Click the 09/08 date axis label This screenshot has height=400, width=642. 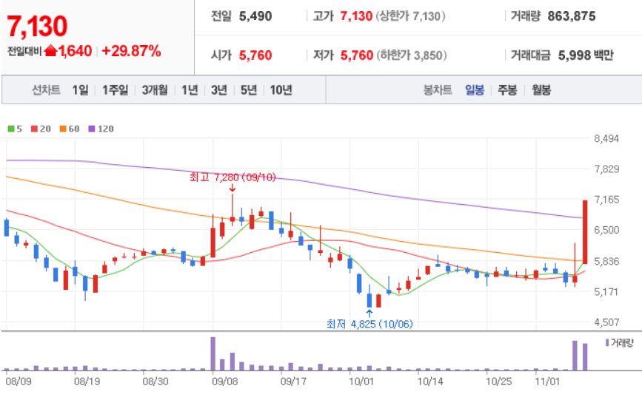pos(225,382)
